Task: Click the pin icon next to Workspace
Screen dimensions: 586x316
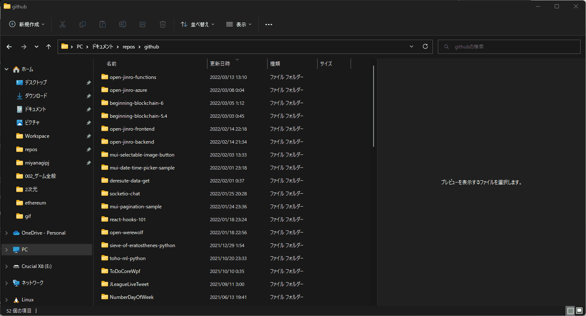Action: click(88, 136)
